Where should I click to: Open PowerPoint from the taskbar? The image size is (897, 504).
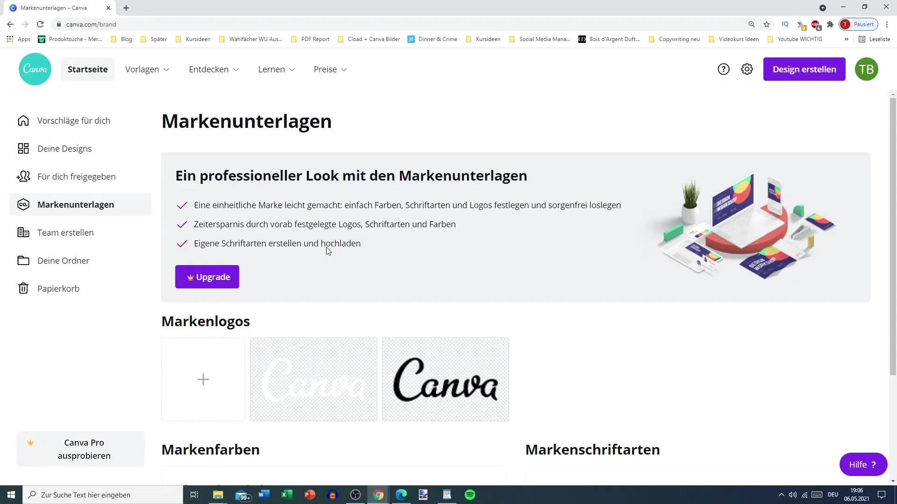[x=309, y=495]
